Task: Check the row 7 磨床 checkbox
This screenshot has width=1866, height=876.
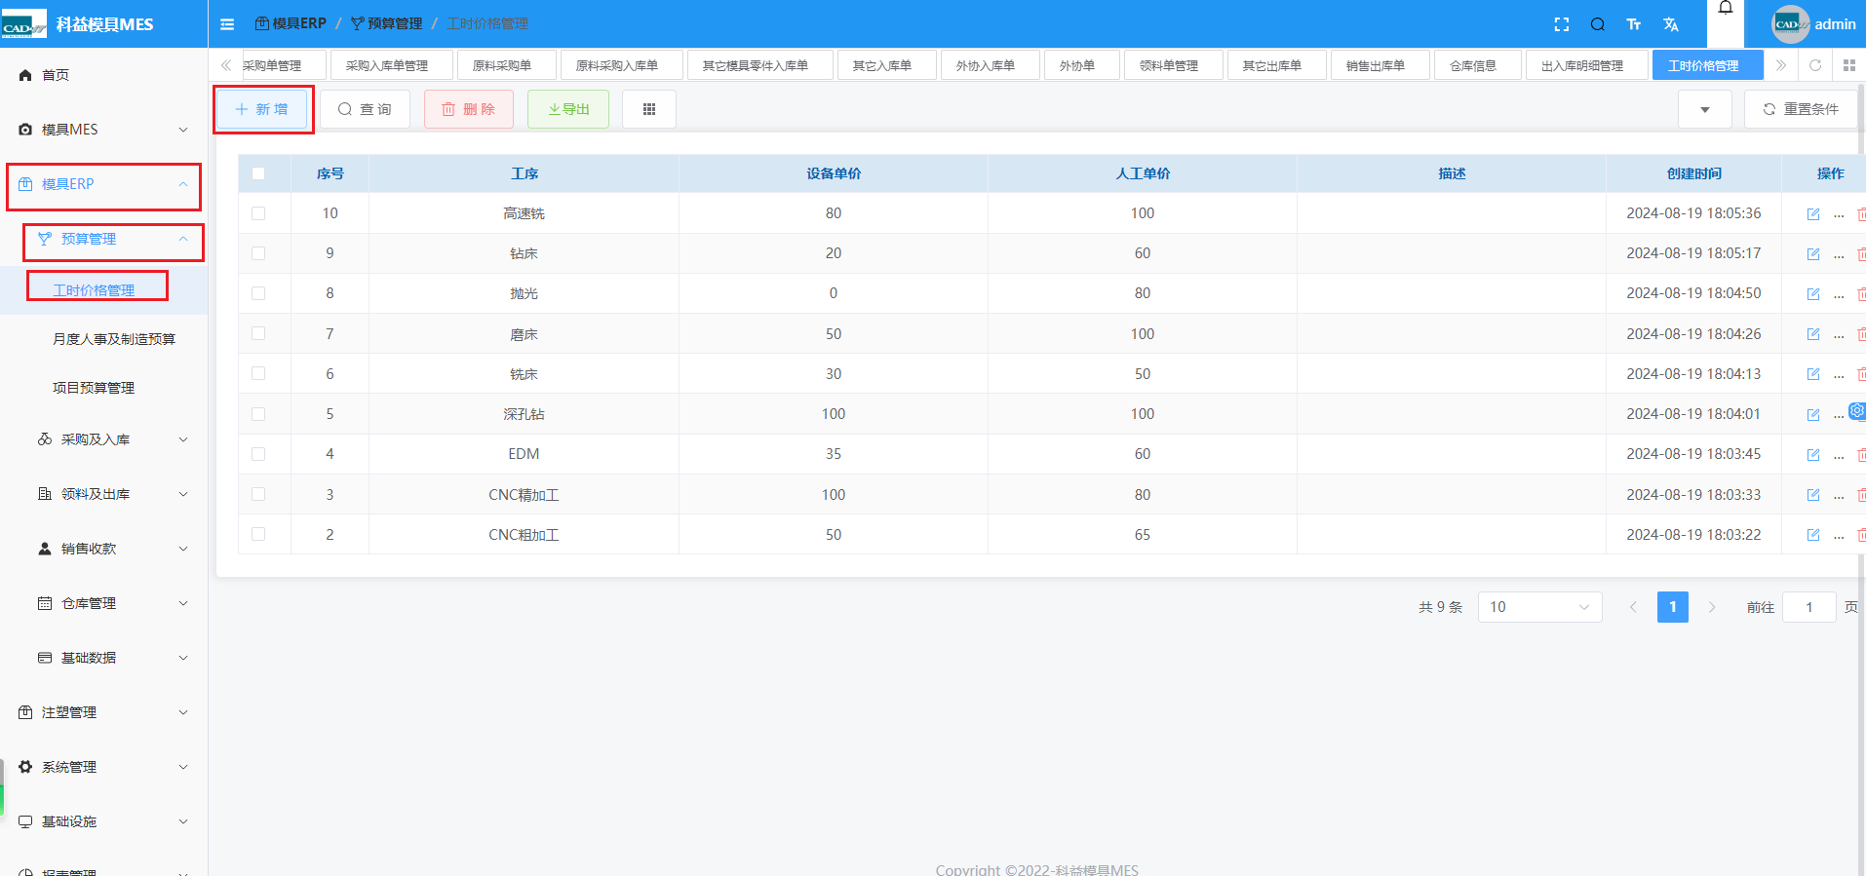Action: pyautogui.click(x=258, y=333)
